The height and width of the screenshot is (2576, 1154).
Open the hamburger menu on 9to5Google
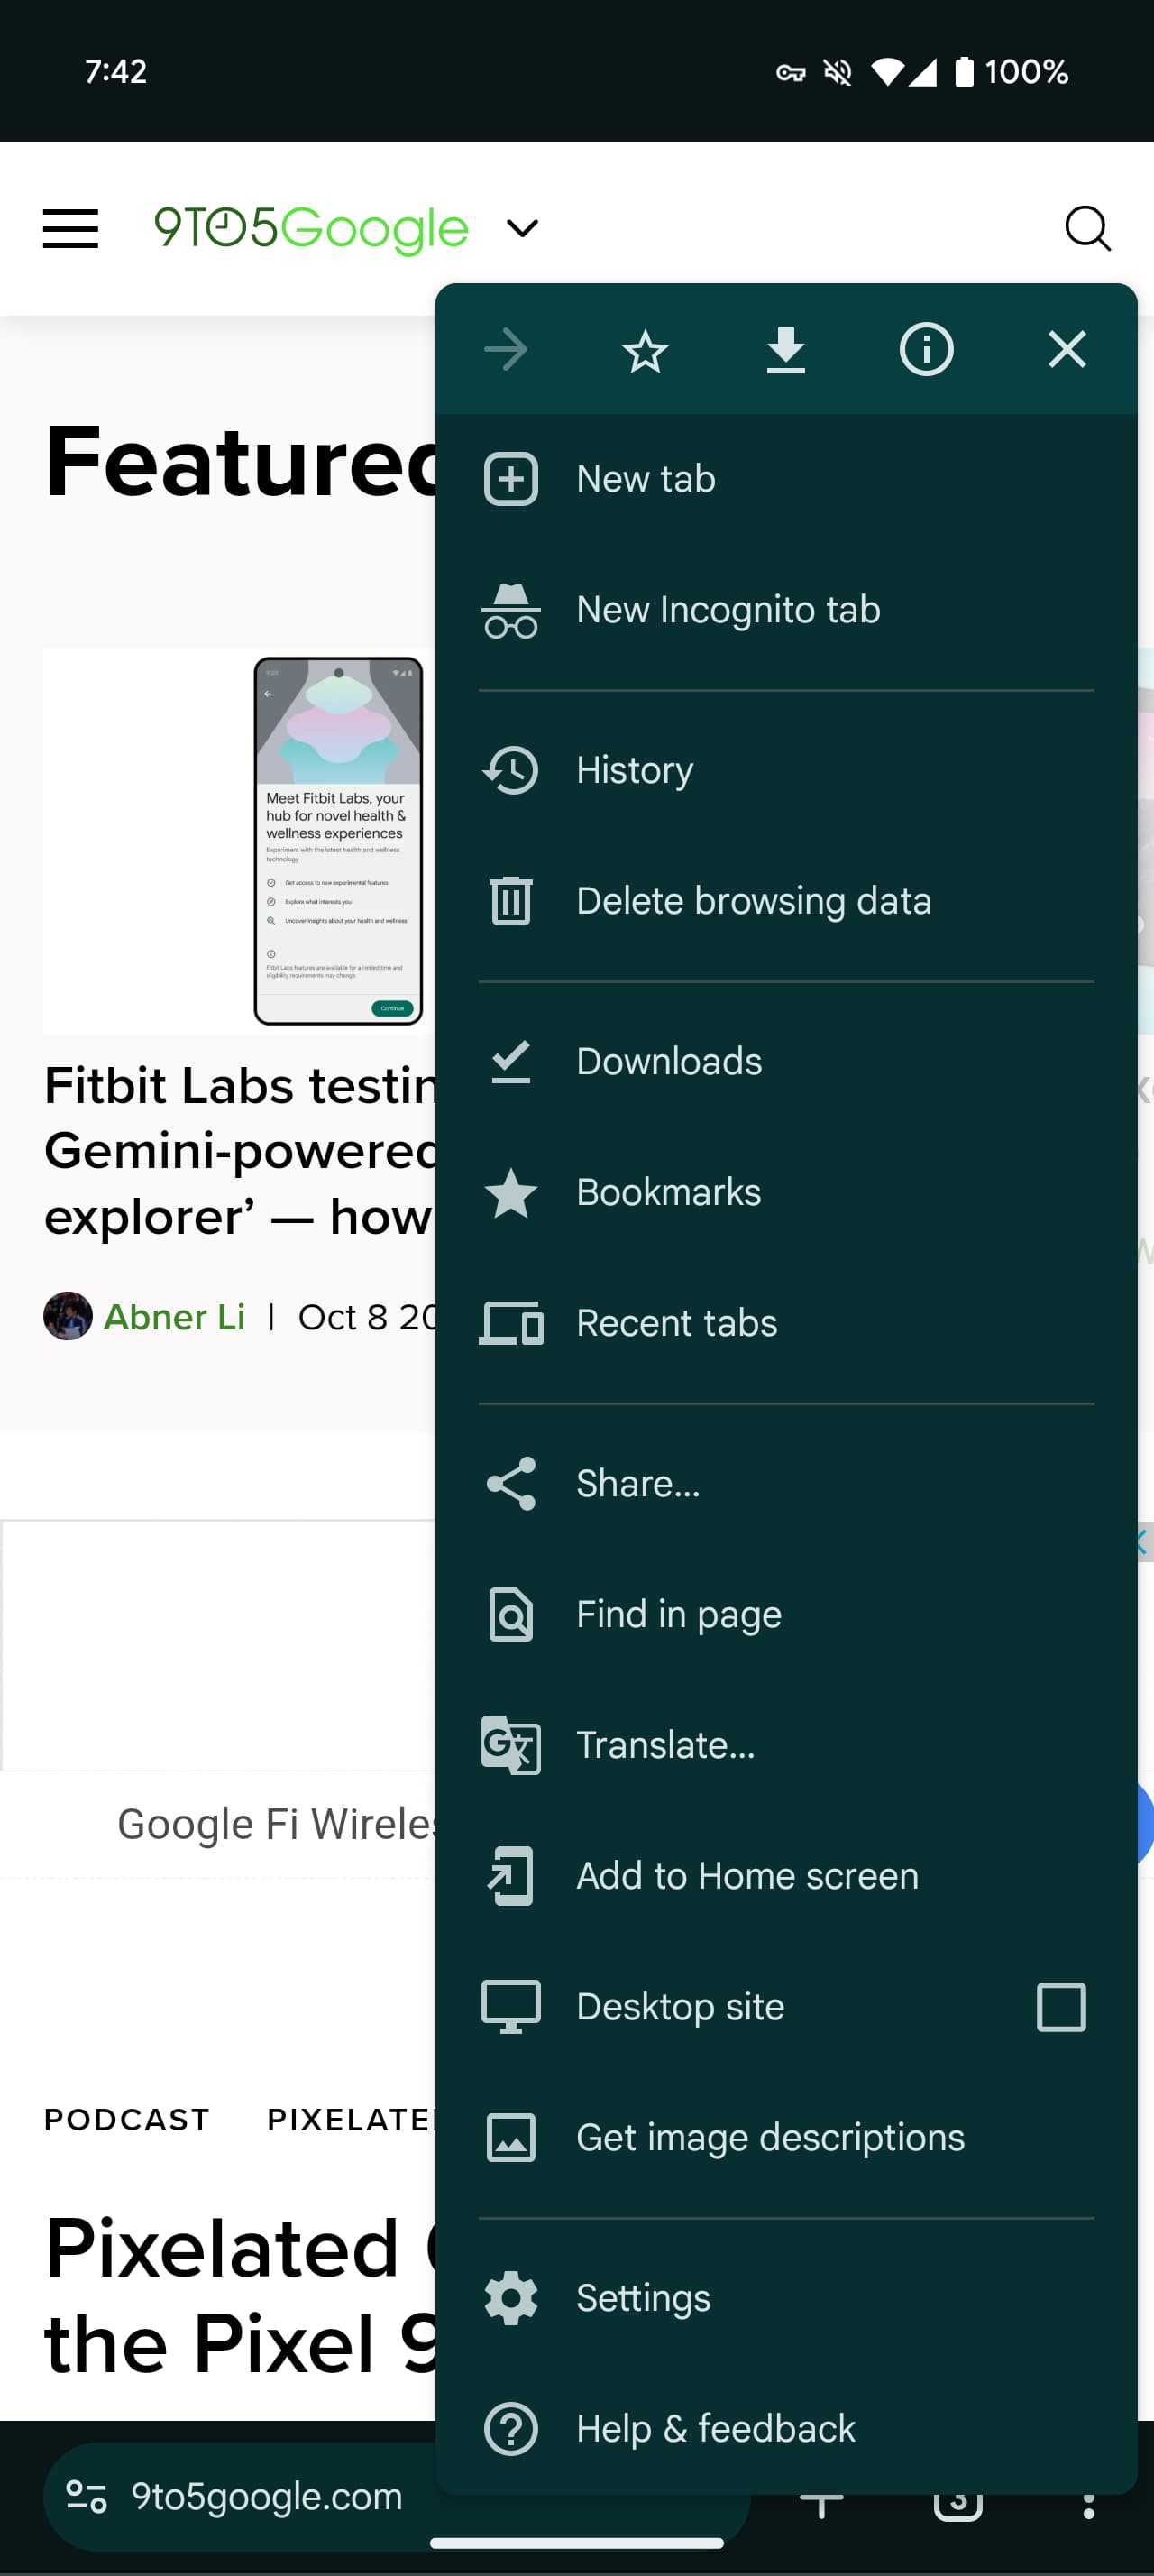point(71,229)
